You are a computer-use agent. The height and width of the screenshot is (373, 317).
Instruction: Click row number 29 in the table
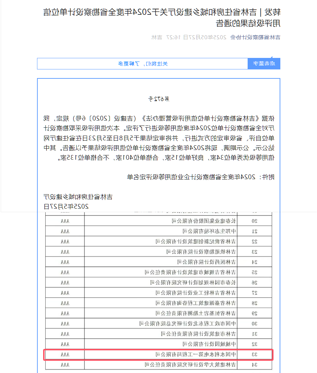254,313
